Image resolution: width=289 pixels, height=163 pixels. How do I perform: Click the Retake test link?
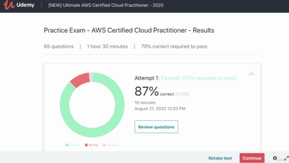coord(220,158)
